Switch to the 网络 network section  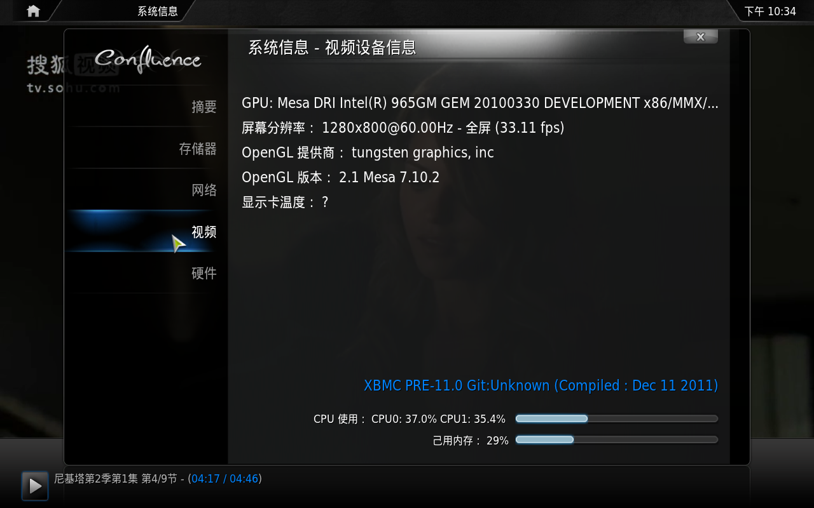(x=146, y=190)
